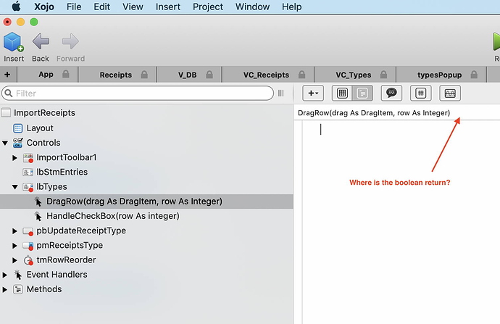This screenshot has height=324, width=500.
Task: Expand the Methods group
Action: [x=5, y=289]
